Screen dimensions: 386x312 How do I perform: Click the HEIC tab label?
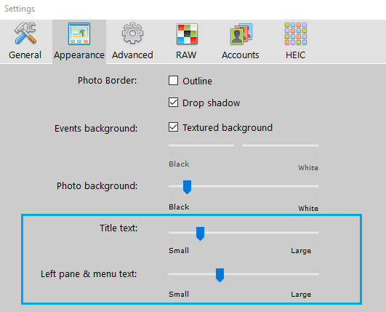(x=295, y=55)
